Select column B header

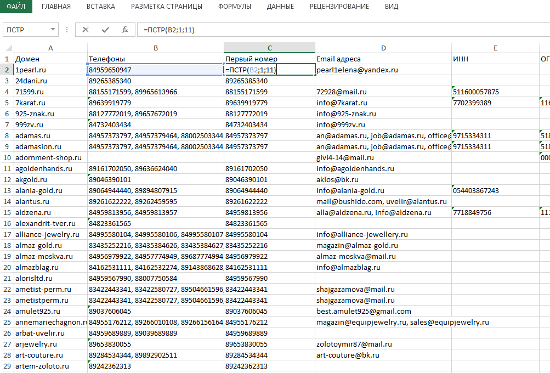point(156,48)
